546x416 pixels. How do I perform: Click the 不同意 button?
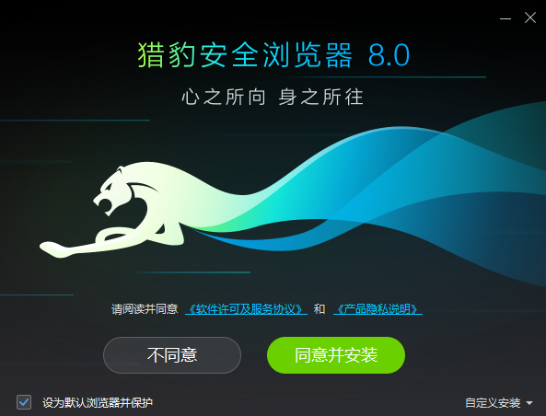click(172, 355)
